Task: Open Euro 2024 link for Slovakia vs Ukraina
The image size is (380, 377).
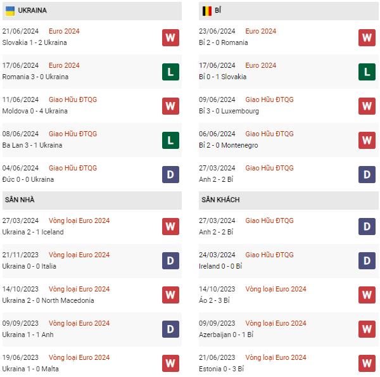Action: [x=64, y=31]
